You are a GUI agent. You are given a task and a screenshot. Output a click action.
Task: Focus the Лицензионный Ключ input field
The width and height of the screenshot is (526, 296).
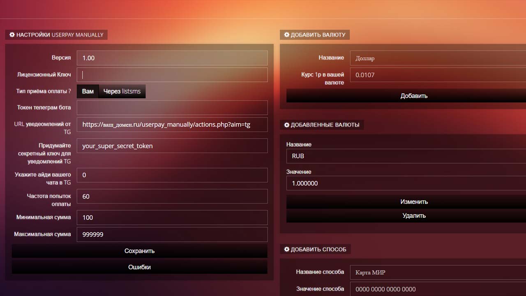point(172,75)
